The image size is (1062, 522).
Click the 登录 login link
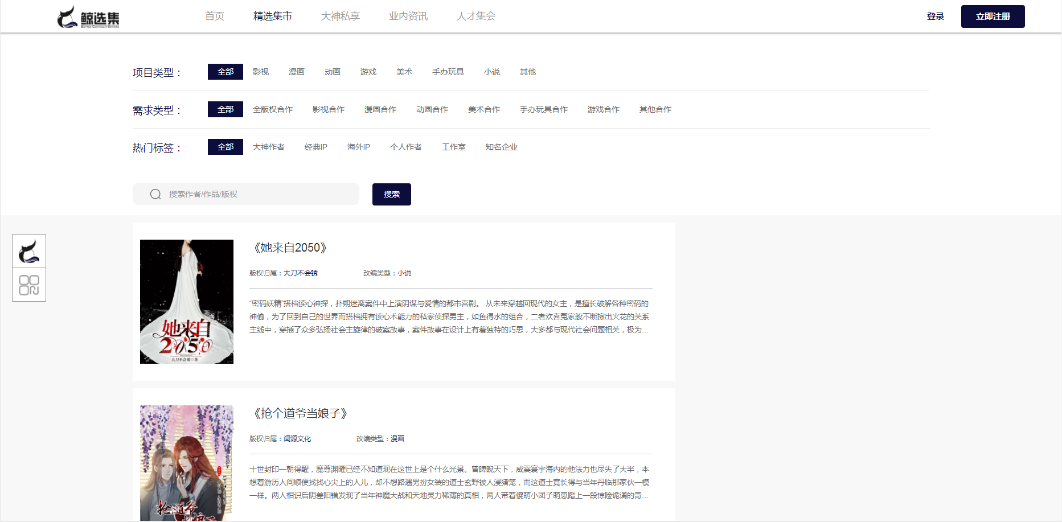935,17
